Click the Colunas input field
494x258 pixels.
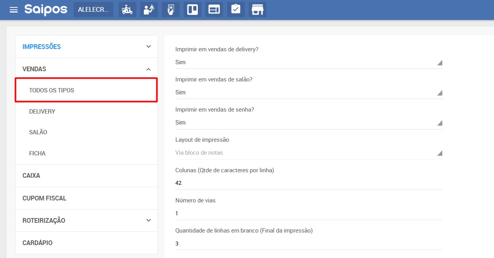308,183
